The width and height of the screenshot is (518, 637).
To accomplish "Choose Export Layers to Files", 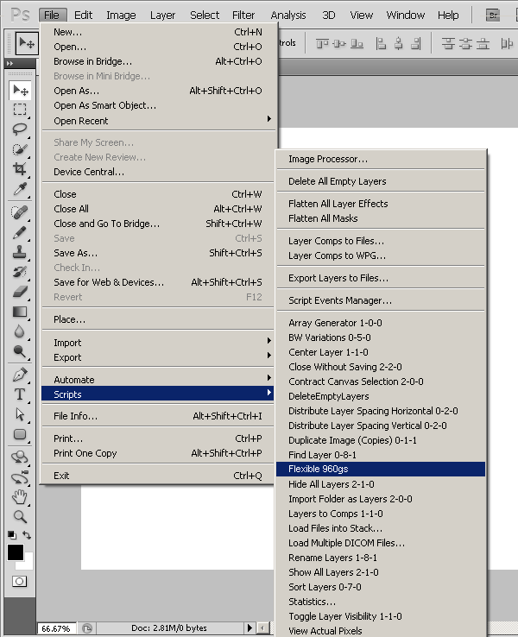I will pyautogui.click(x=381, y=278).
